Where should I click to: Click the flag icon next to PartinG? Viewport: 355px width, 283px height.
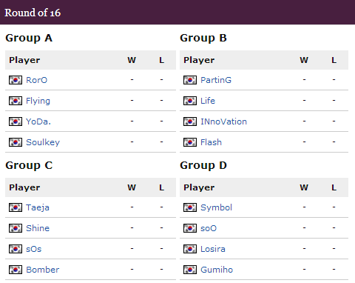(x=190, y=80)
